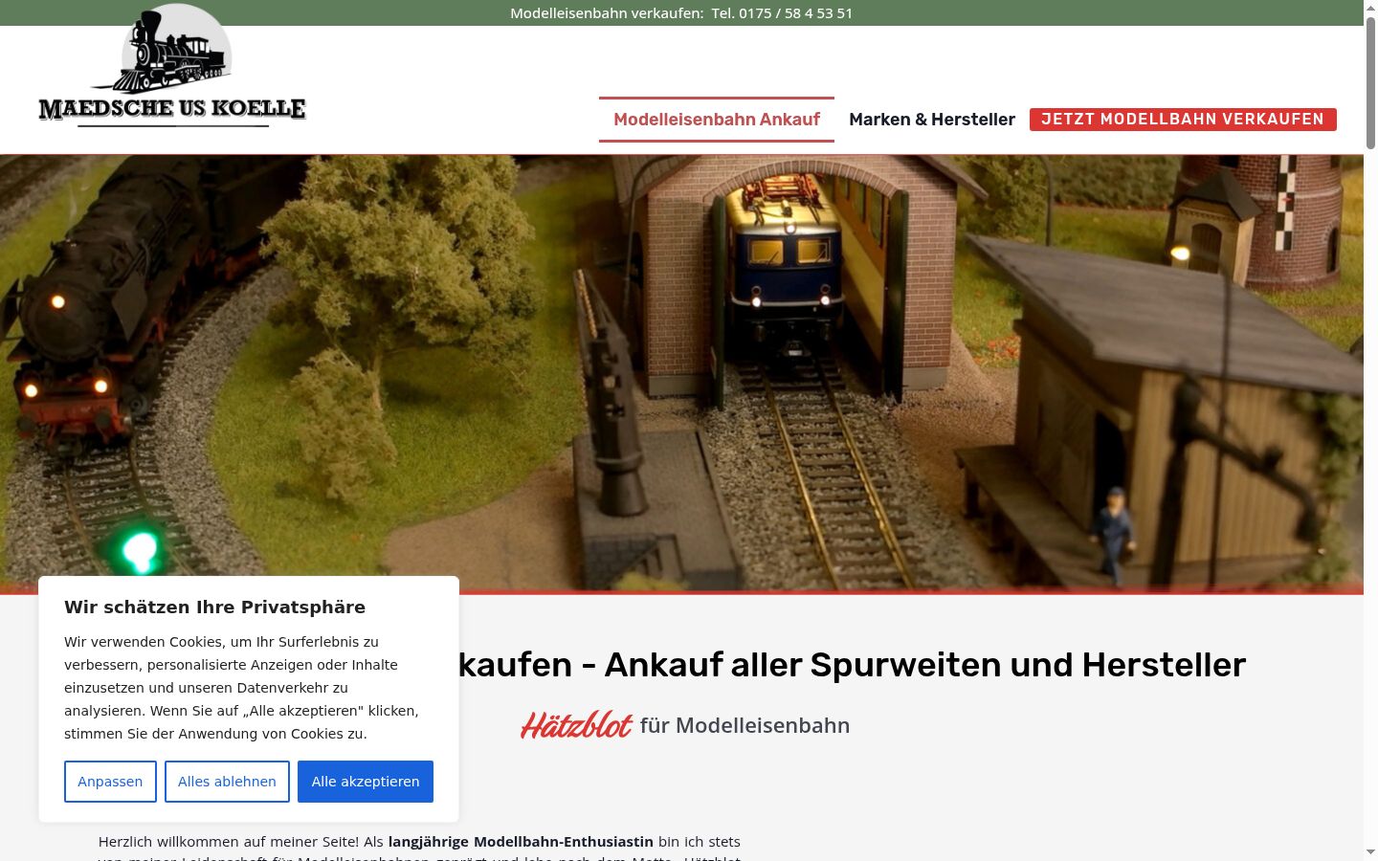Viewport: 1378px width, 861px height.
Task: Click the 'Wir schätzen Ihre Privatsphäre' heading
Action: (215, 607)
